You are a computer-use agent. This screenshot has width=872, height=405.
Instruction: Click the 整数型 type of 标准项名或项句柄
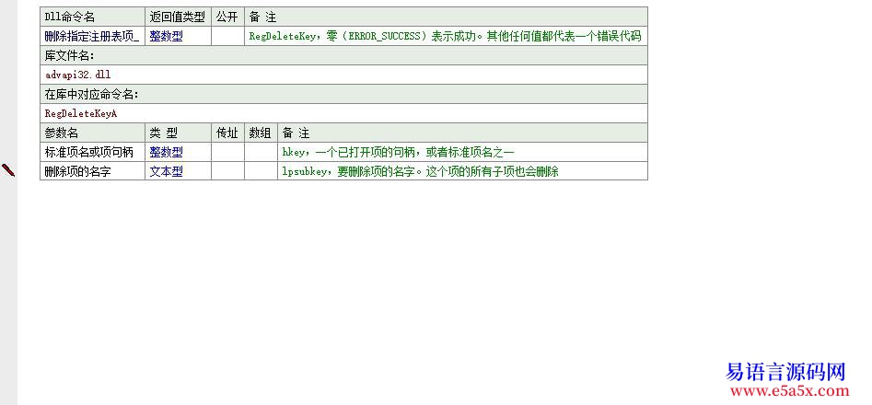click(178, 152)
